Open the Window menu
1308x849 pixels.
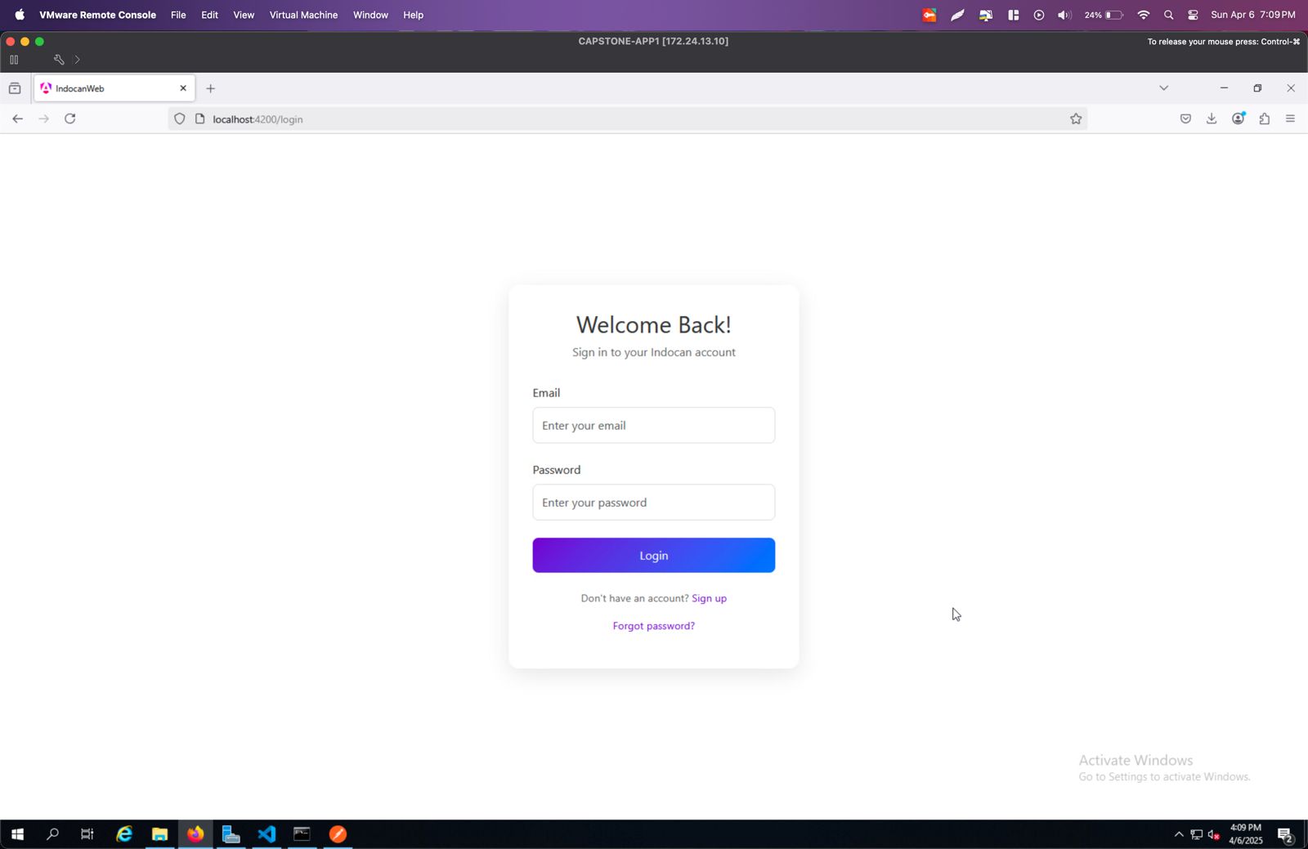(370, 15)
